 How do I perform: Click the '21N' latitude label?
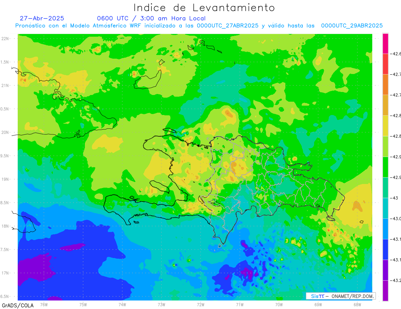tap(5, 86)
